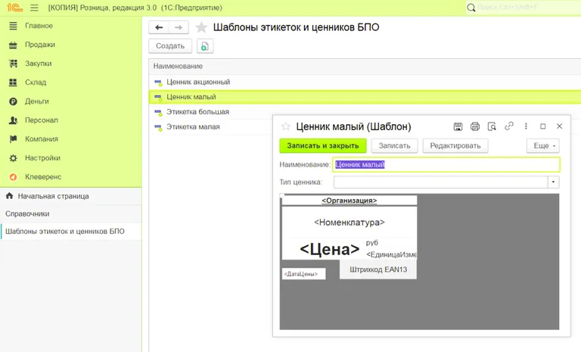Expand the Еще dropdown button
The width and height of the screenshot is (581, 352).
tap(543, 146)
